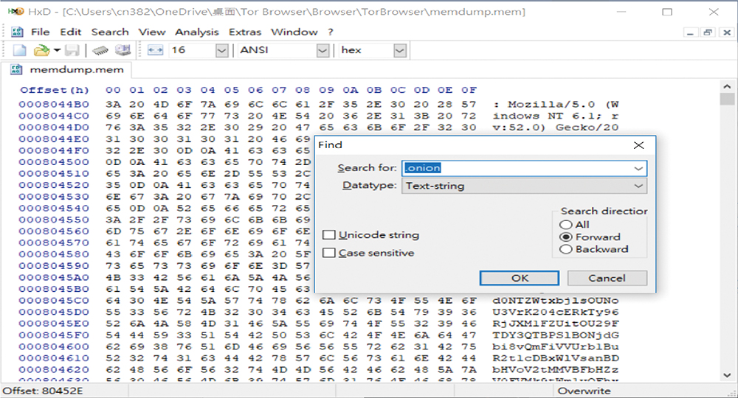The width and height of the screenshot is (738, 398).
Task: Open the RAM memory chip icon
Action: click(100, 50)
